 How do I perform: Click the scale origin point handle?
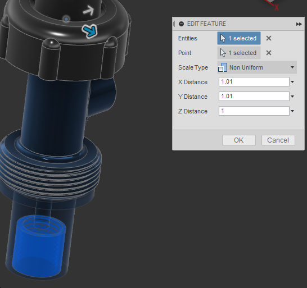66,19
